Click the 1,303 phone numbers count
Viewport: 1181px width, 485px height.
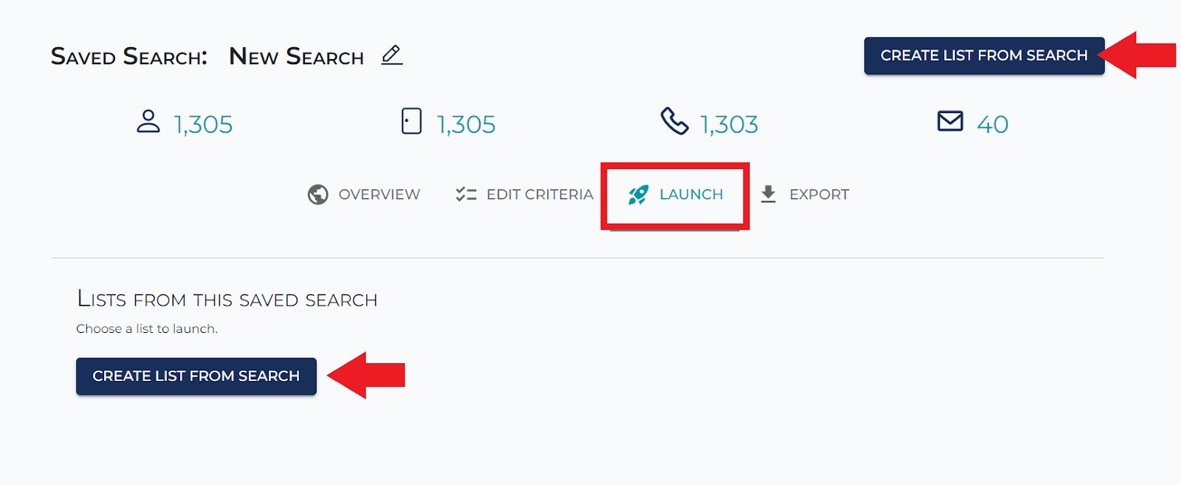point(729,125)
